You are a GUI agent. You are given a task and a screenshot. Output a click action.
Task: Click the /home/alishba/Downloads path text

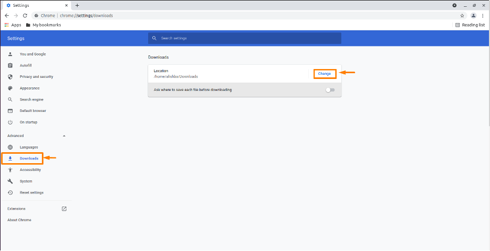(x=176, y=76)
